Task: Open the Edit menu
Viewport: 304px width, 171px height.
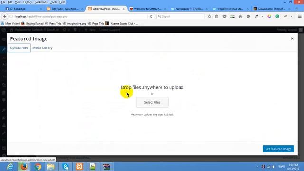Action: pos(10,2)
